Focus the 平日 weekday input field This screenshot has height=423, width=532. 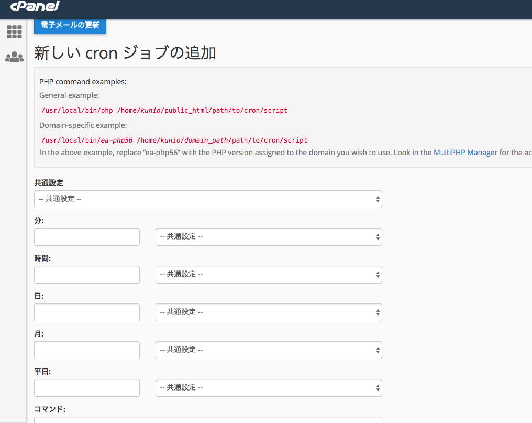pos(87,388)
